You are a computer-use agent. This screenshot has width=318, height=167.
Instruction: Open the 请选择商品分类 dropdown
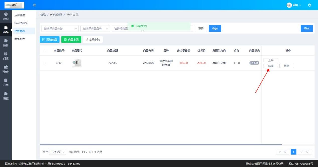coord(60,29)
